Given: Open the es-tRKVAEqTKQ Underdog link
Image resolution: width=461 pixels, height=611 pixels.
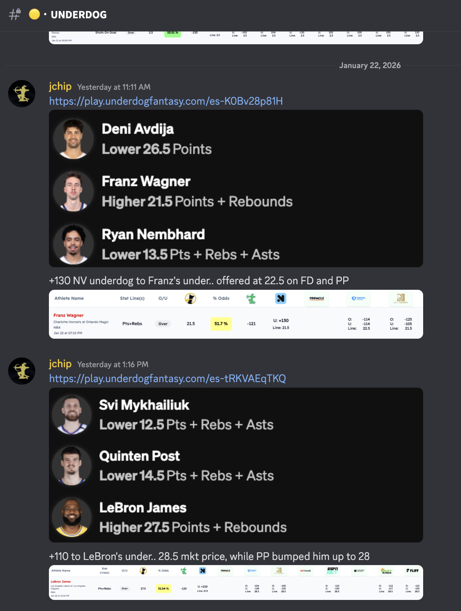Looking at the screenshot, I should (168, 379).
